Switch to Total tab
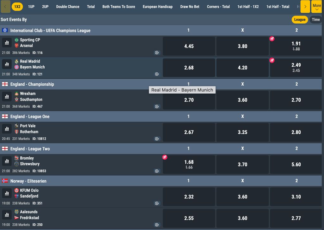 point(91,7)
